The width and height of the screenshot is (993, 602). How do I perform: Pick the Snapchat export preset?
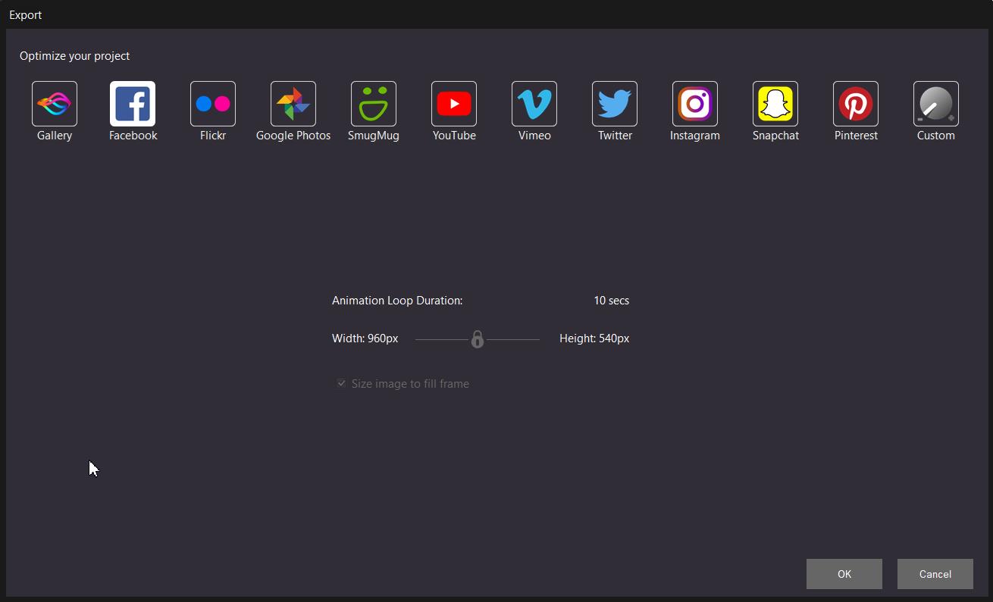click(x=775, y=104)
